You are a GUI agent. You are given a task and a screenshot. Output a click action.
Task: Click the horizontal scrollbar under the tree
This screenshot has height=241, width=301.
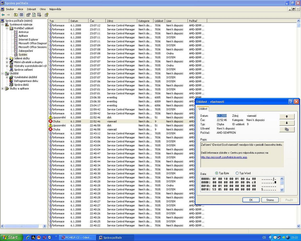[22, 226]
